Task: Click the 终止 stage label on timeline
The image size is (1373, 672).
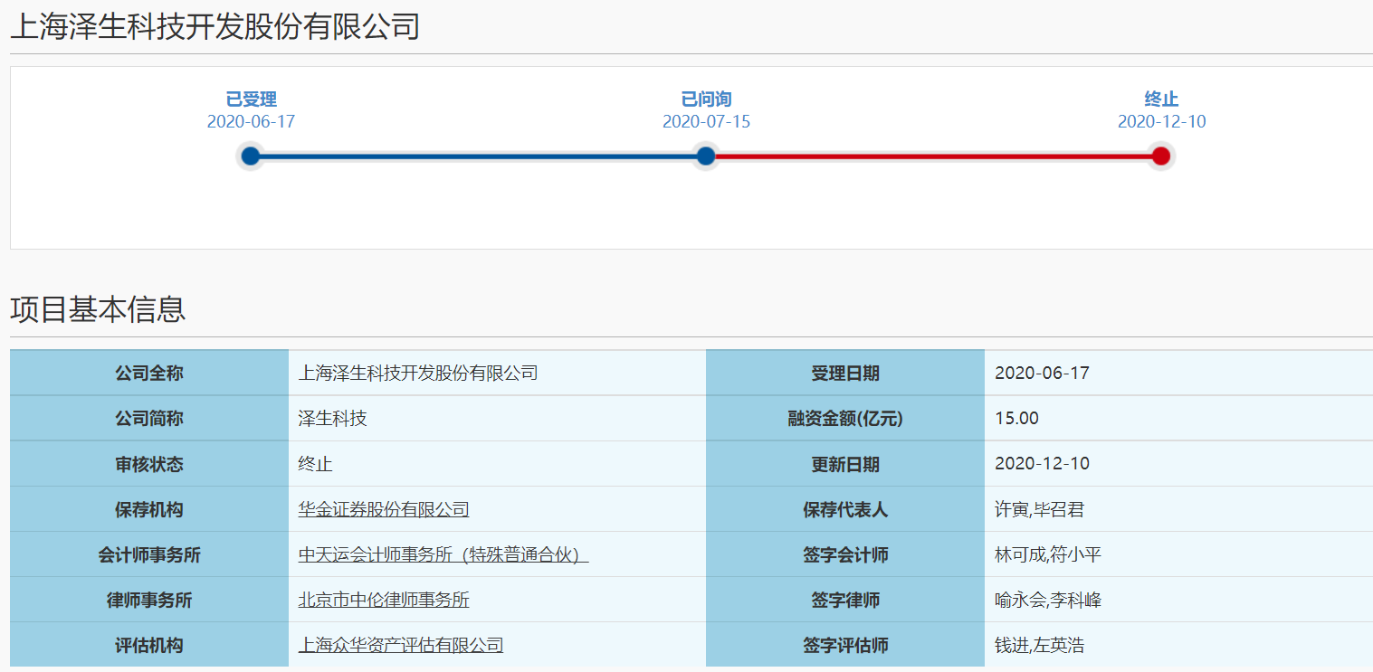Action: [1161, 99]
